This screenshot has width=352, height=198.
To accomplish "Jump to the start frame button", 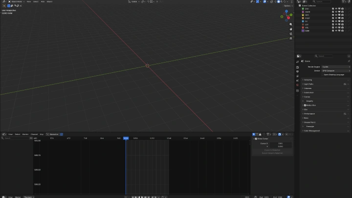I will click(133, 197).
